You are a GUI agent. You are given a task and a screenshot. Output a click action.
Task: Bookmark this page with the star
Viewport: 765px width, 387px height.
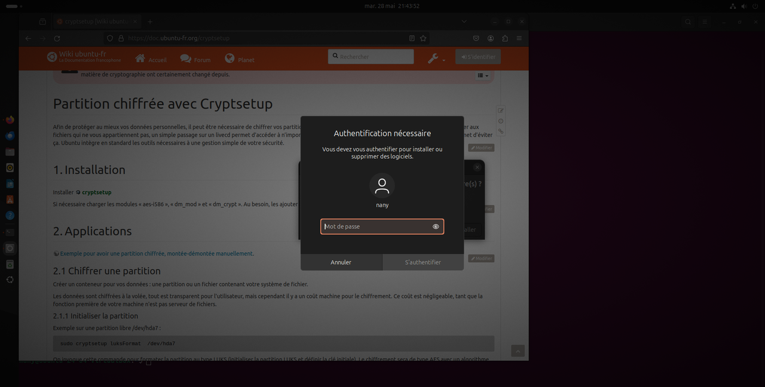click(423, 38)
